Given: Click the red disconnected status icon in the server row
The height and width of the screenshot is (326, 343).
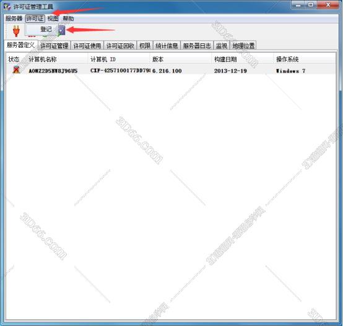Looking at the screenshot, I should click(16, 70).
